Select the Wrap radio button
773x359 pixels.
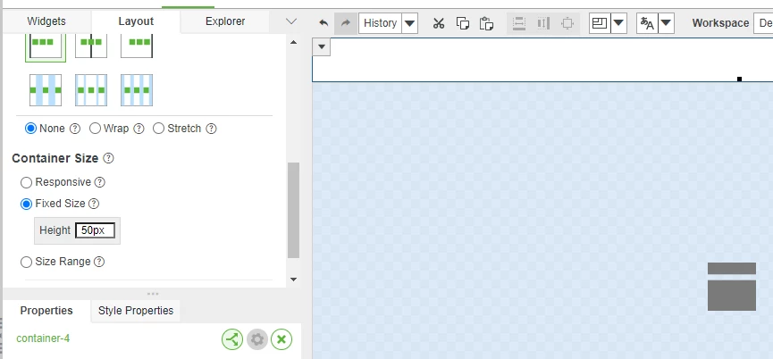click(x=95, y=129)
